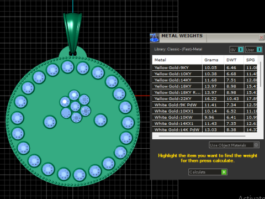Click the 13.03 grams cell

coord(213,130)
